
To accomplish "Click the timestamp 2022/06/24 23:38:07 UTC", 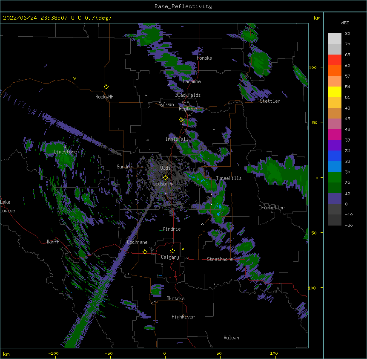I will [x=42, y=18].
